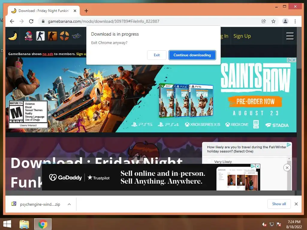The width and height of the screenshot is (307, 230).
Task: Click the Sign Up link
Action: pyautogui.click(x=242, y=36)
